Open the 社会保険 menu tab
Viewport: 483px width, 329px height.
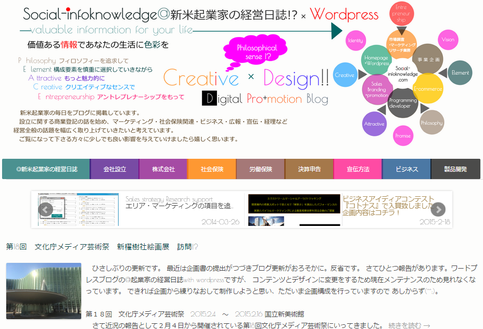coord(212,169)
